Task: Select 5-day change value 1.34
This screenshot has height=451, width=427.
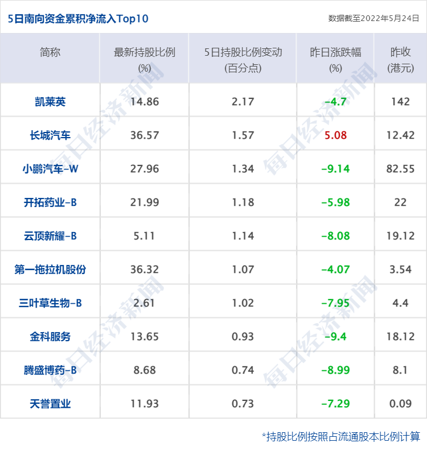Action: [x=243, y=169]
